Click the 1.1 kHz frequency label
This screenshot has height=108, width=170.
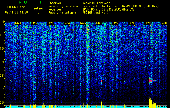(x=2, y=35)
